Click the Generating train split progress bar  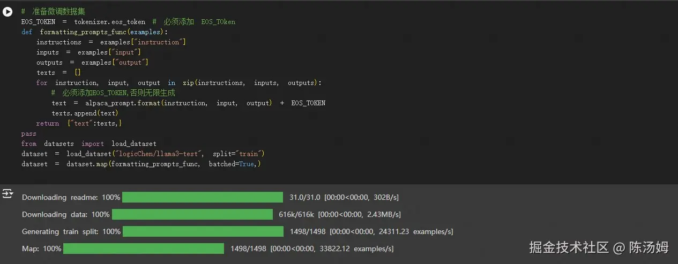[x=203, y=231]
